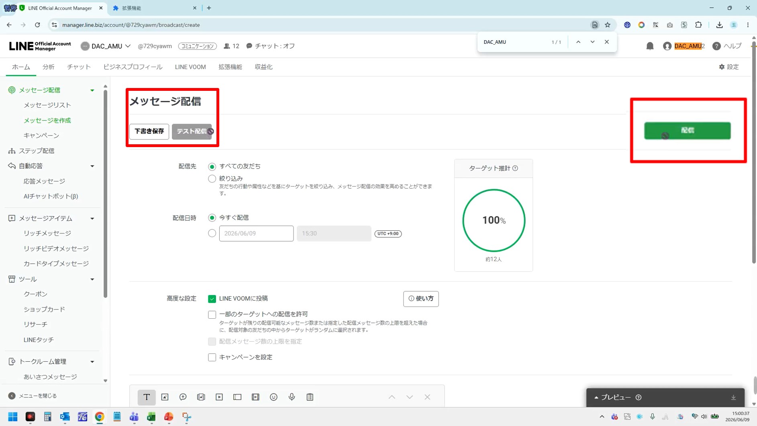Move message bubble down with arrow

pyautogui.click(x=410, y=397)
